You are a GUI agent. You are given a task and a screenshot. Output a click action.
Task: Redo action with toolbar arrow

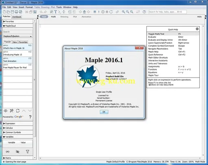click(45, 12)
